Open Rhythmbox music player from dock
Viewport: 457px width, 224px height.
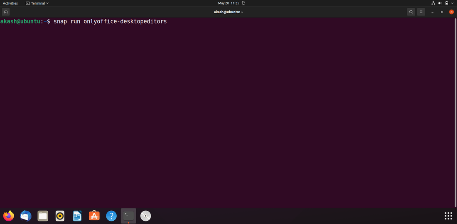60,216
